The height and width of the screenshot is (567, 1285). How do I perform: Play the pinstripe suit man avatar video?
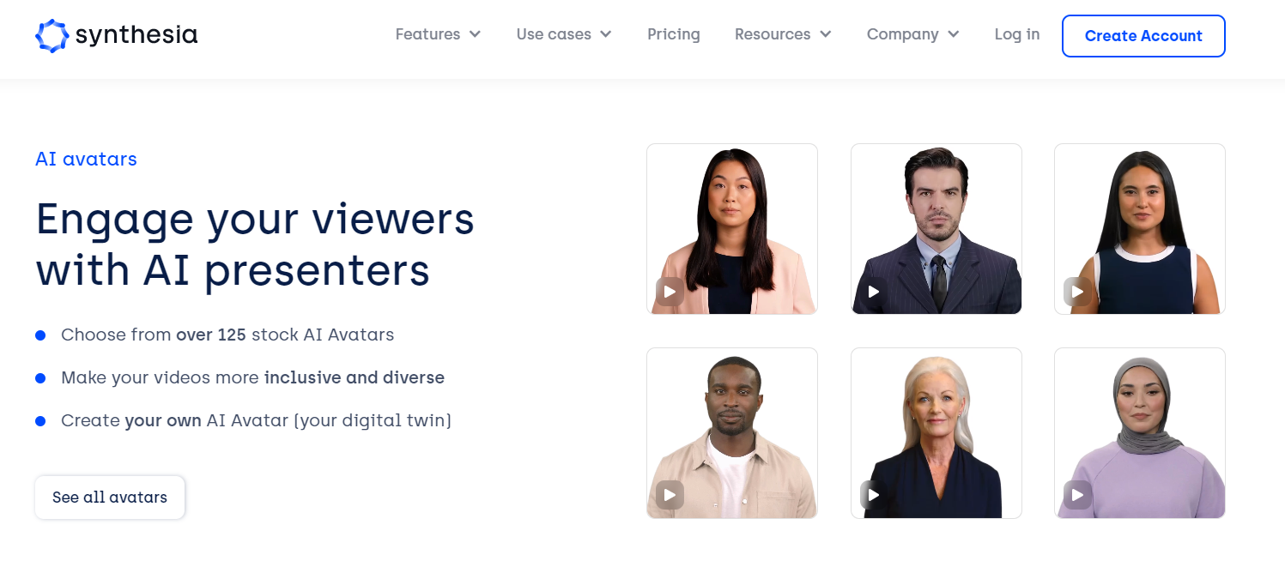(874, 292)
